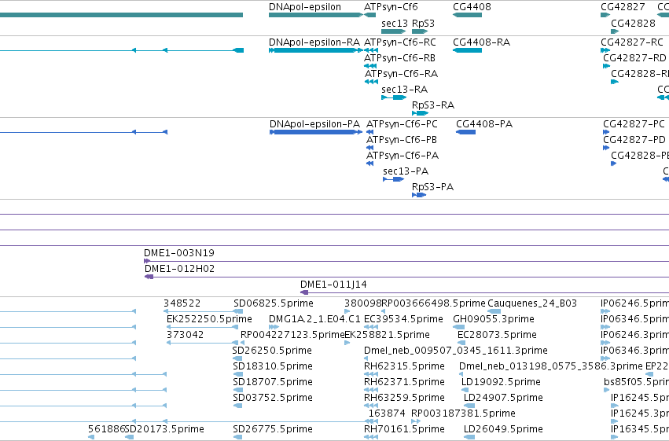Click the RH63259.5prime EST label
Image resolution: width=669 pixels, height=441 pixels.
pos(405,398)
